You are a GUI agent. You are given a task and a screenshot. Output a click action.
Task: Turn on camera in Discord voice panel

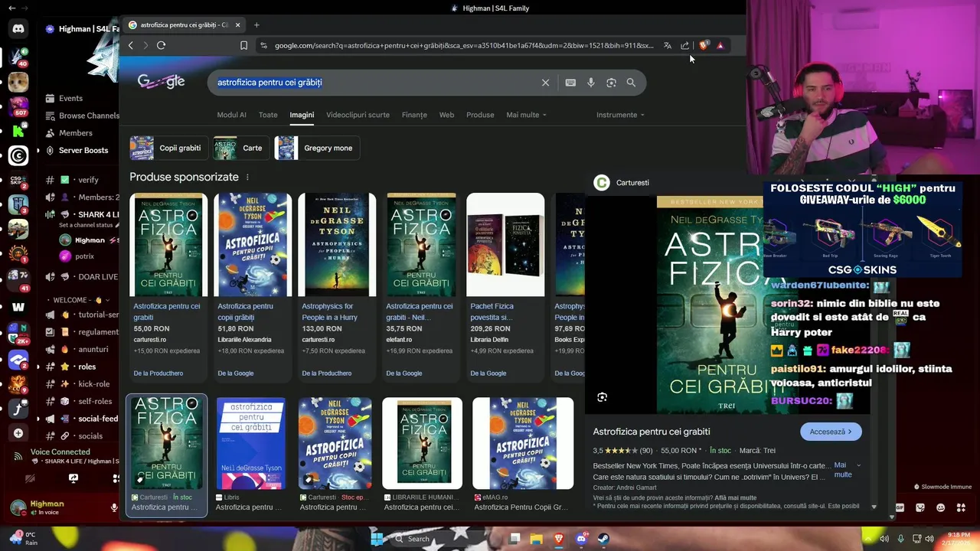pos(30,478)
